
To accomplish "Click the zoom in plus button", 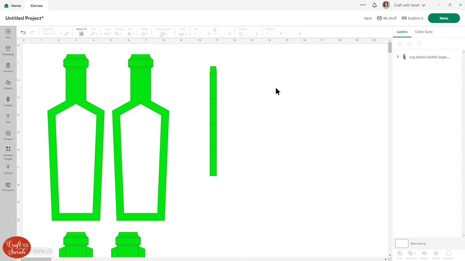I will pos(49,251).
